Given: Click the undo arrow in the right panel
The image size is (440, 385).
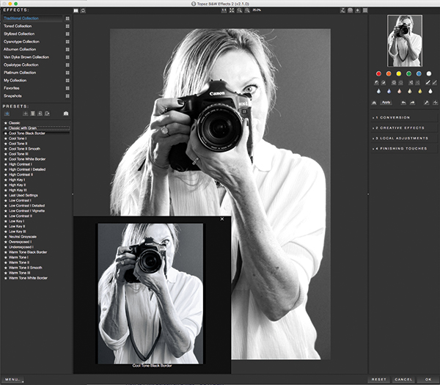Looking at the screenshot, I should click(x=403, y=103).
